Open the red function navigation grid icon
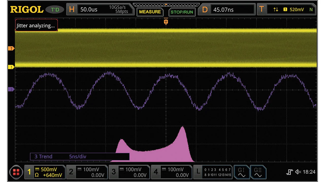 (x=16, y=172)
